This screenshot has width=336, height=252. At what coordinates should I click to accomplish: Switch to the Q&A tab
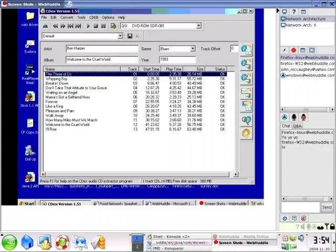click(x=297, y=126)
